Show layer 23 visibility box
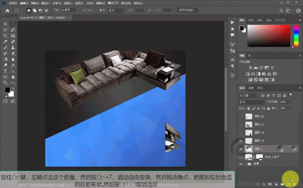Image resolution: width=303 pixels, height=188 pixels. 241,124
